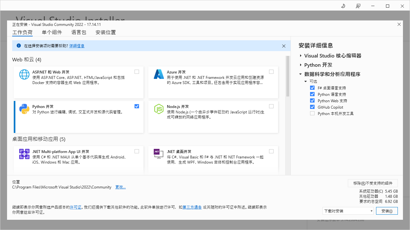This screenshot has width=410, height=230.
Task: Switch to the 安装位置 tab
Action: point(106,32)
